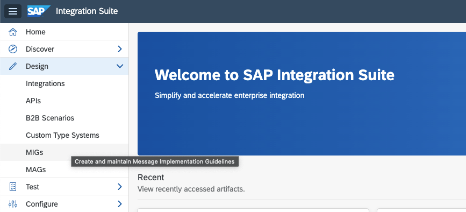The height and width of the screenshot is (212, 466).
Task: Click the SAP logo in the header
Action: coord(39,11)
